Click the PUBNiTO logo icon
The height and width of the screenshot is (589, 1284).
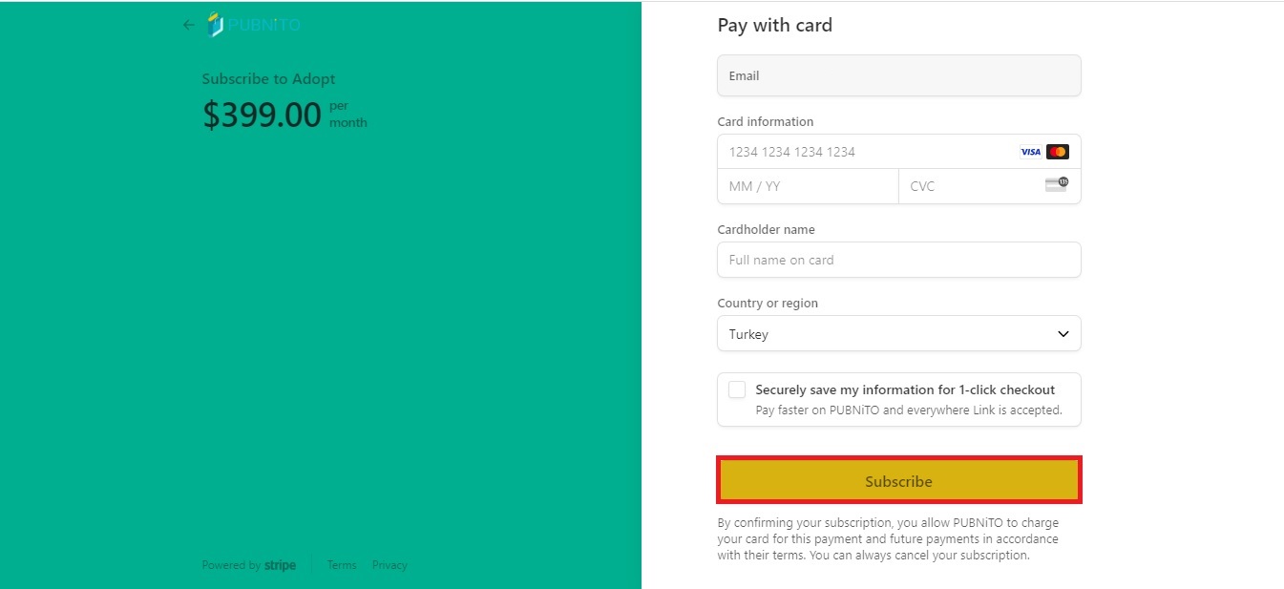(216, 25)
